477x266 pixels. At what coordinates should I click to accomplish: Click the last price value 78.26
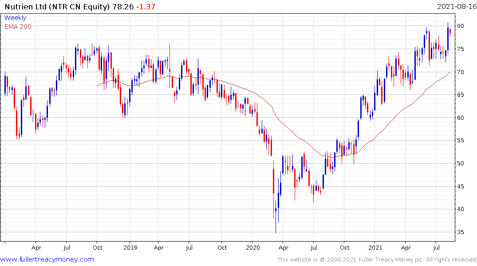point(123,7)
